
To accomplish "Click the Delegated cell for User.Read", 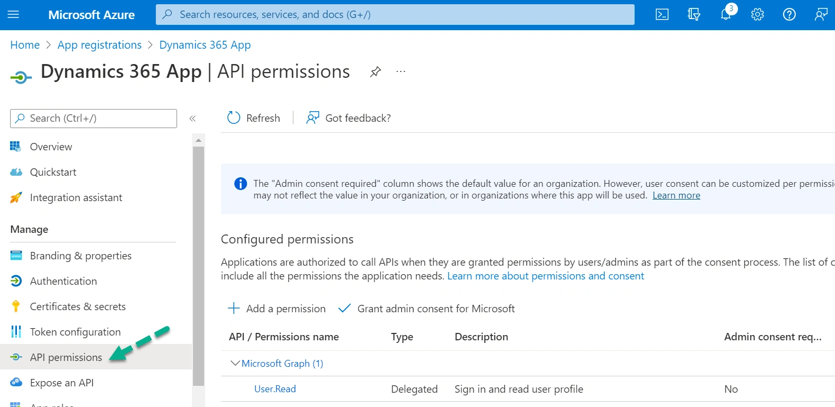I will point(415,389).
